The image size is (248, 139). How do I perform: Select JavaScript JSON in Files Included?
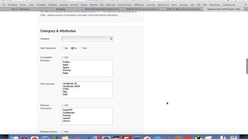tap(71, 86)
